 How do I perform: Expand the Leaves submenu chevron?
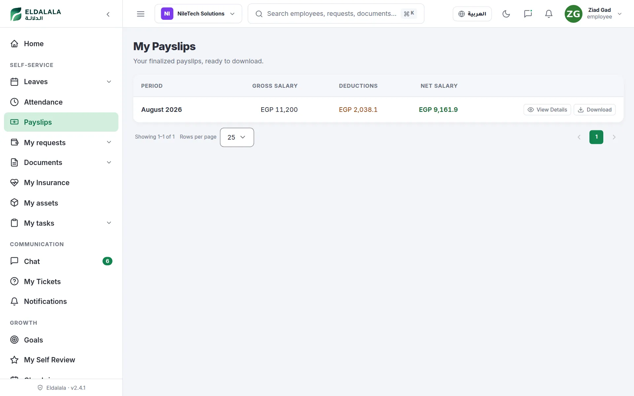(109, 82)
